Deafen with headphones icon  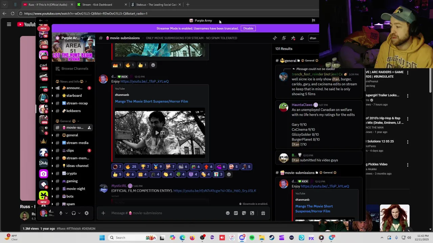tap(74, 213)
